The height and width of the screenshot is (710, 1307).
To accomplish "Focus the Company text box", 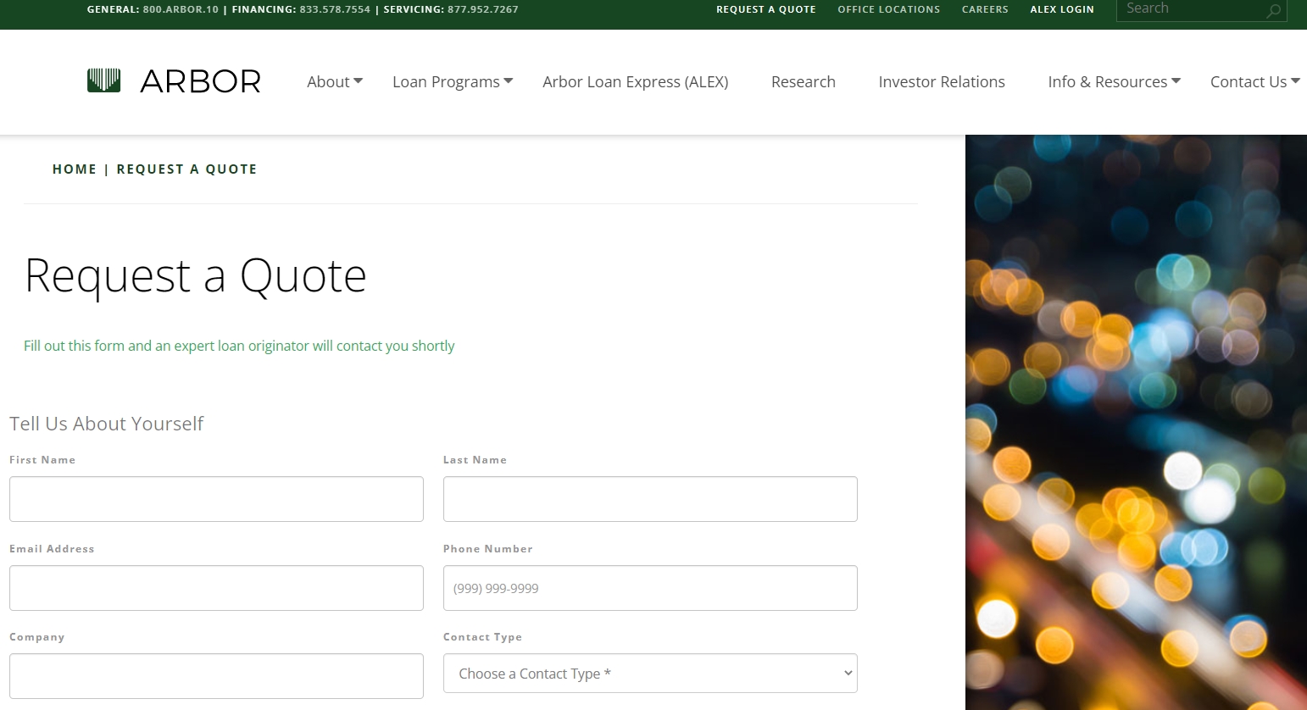I will pos(216,676).
